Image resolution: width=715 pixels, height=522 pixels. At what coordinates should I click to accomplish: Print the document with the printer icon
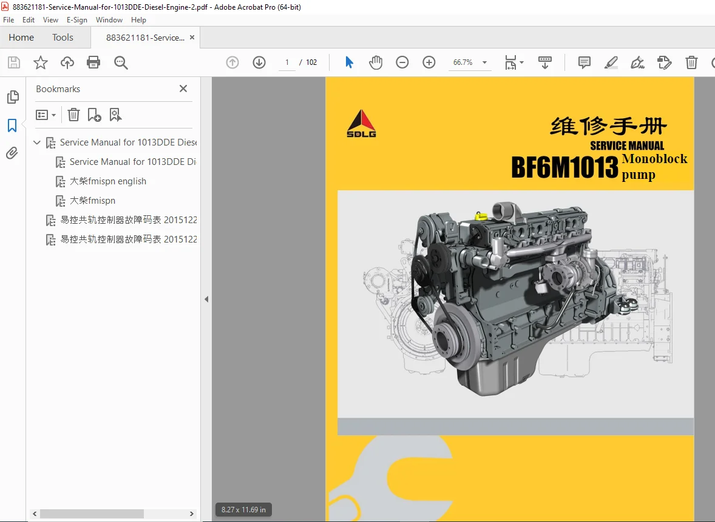[93, 62]
